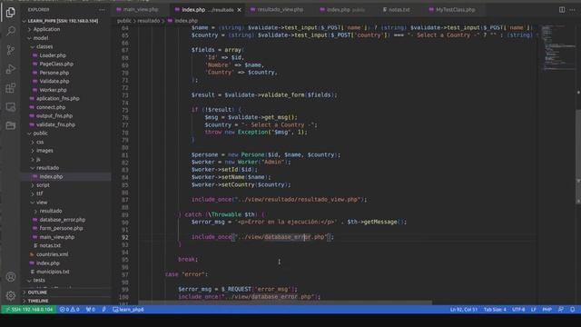Open errors and warnings status item

(69, 309)
